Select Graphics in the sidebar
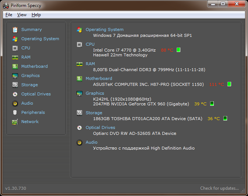The image size is (248, 196). (x=31, y=76)
